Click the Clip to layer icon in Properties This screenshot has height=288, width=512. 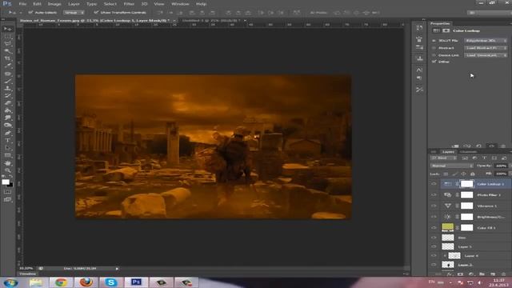coord(455,146)
